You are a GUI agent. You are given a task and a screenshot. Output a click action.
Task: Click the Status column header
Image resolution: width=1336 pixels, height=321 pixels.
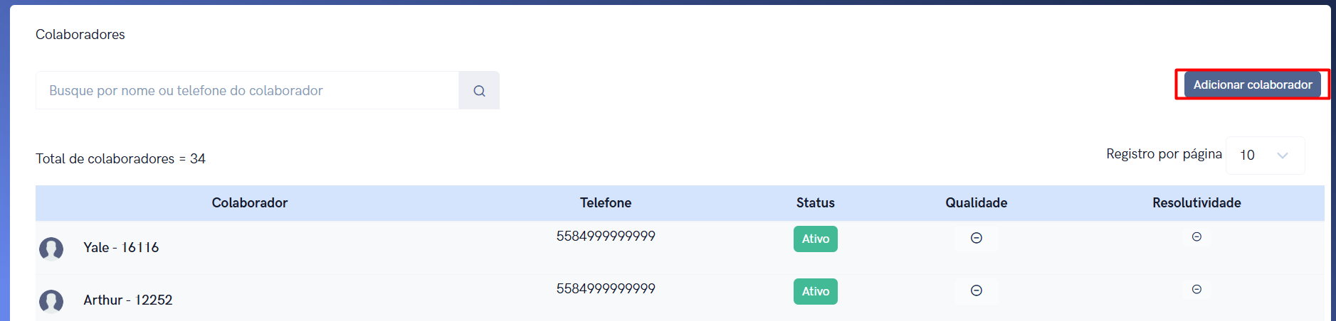(x=816, y=202)
